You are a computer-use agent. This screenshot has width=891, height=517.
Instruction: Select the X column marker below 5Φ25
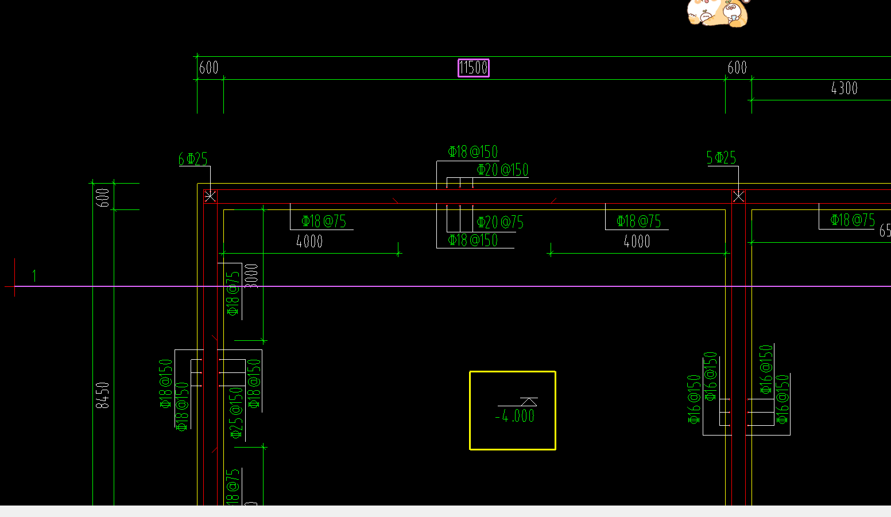tap(738, 196)
